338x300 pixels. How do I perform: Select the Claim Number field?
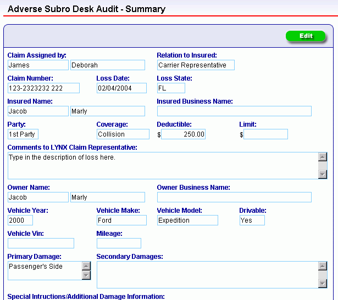coord(43,88)
